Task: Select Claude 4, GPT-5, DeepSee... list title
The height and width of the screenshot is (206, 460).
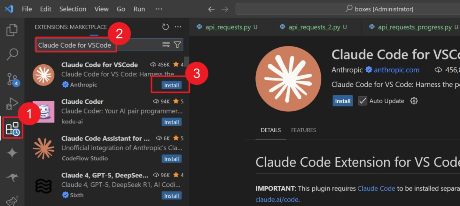Action: [x=105, y=175]
